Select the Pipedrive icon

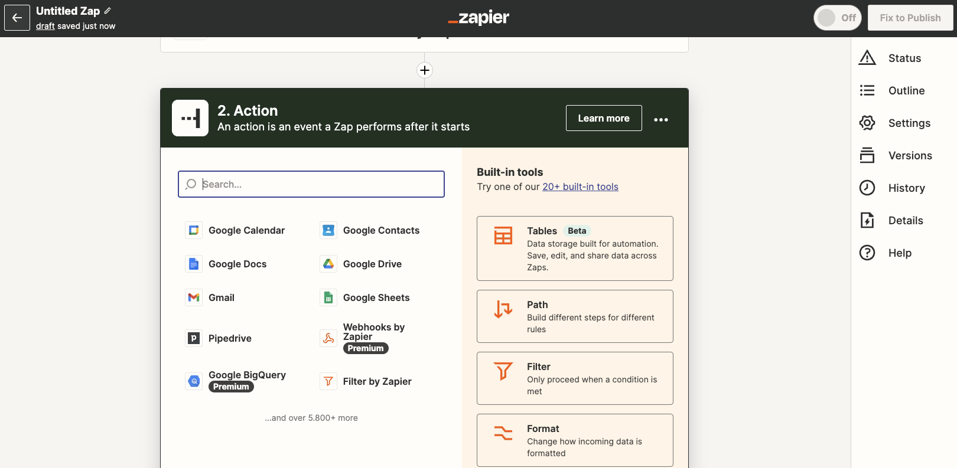[x=194, y=338]
